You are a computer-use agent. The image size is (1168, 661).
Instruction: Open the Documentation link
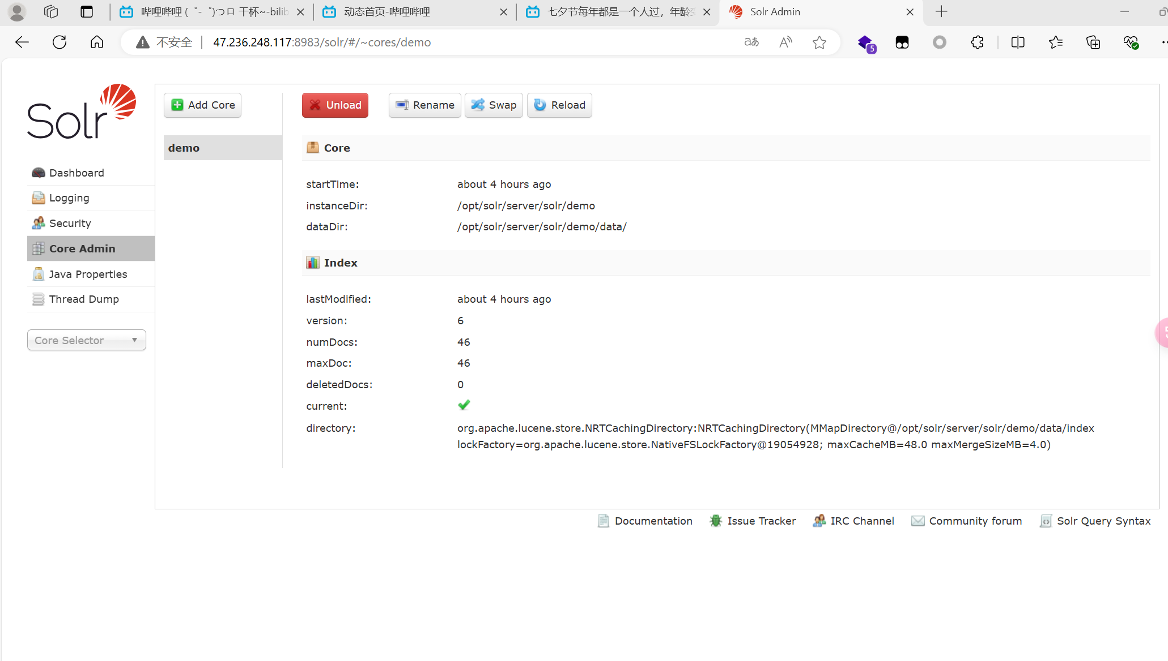[x=652, y=521]
